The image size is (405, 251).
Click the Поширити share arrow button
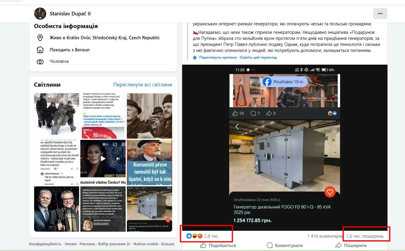click(351, 246)
